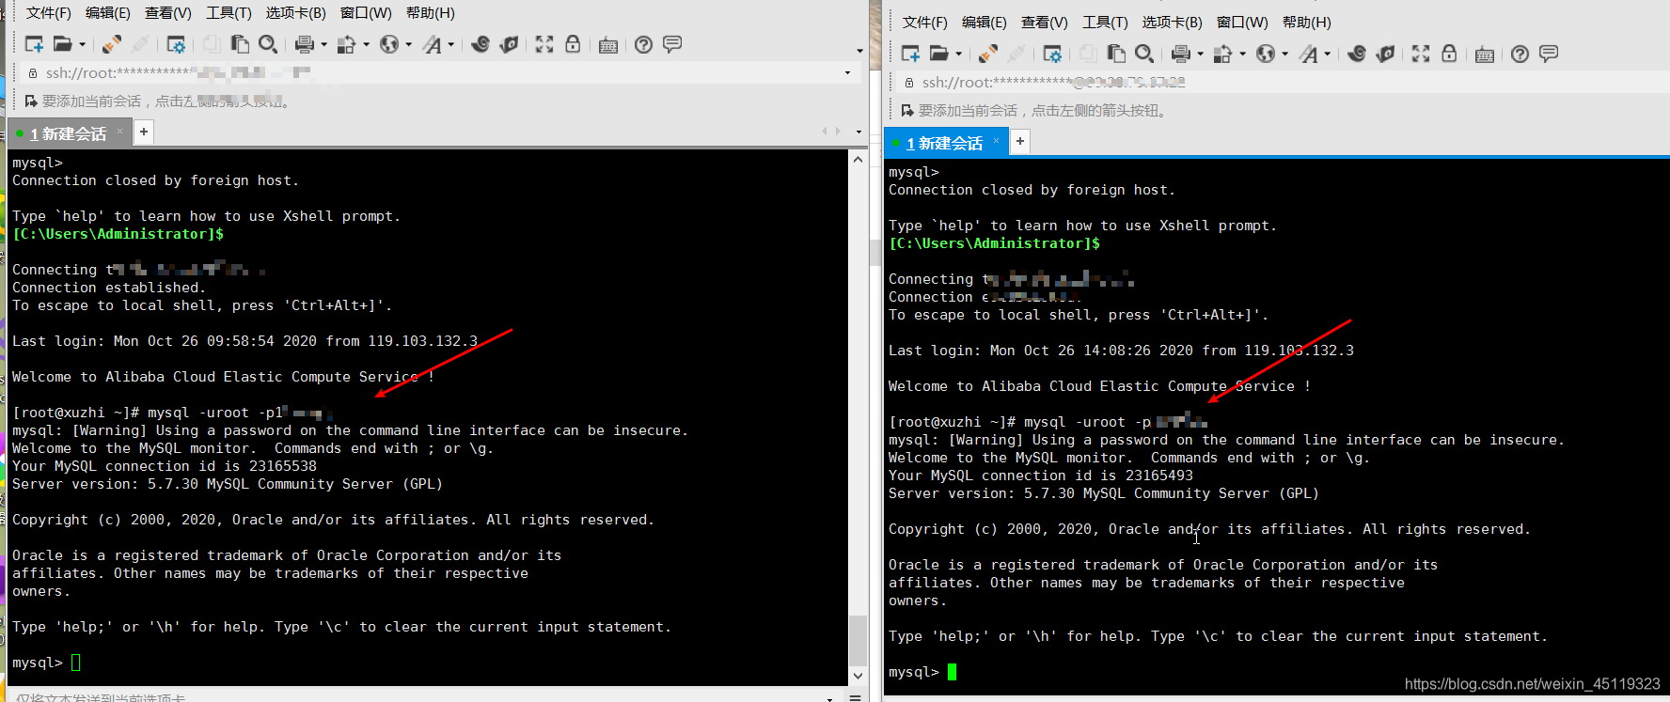The image size is (1670, 702).
Task: Click 'Last login: Mon Oct 26 14:08:26' line
Action: (1121, 351)
